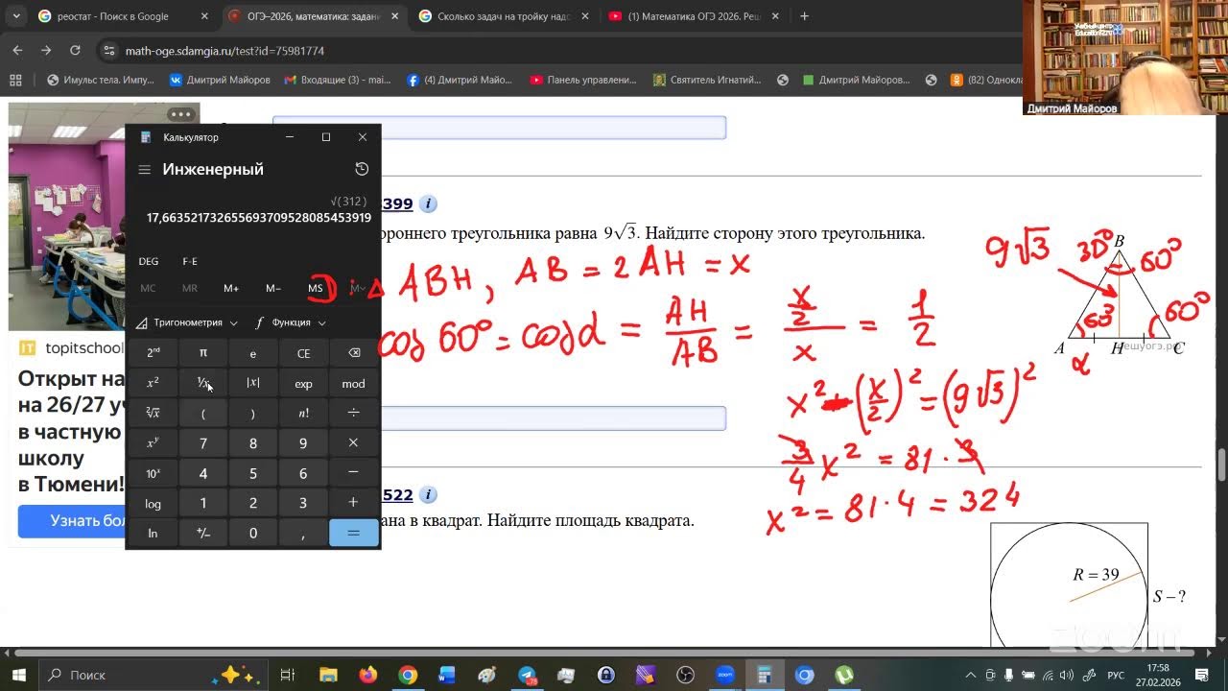This screenshot has height=691, width=1228.
Task: Switch to 'Математика ОГЭ 2026' YouTube tab
Action: (695, 16)
